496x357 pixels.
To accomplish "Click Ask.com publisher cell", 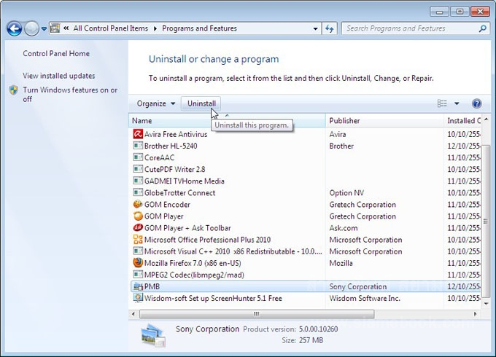I will (x=344, y=228).
